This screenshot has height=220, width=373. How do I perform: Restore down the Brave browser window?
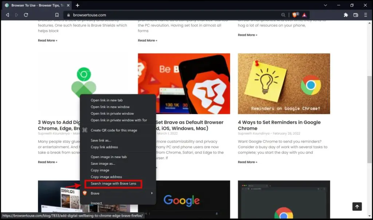click(x=352, y=5)
